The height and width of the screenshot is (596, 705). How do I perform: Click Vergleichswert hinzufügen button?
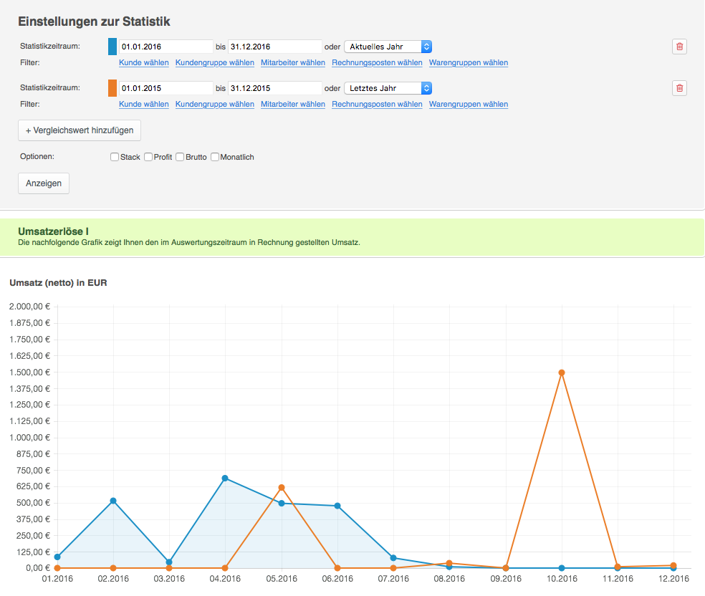[80, 130]
